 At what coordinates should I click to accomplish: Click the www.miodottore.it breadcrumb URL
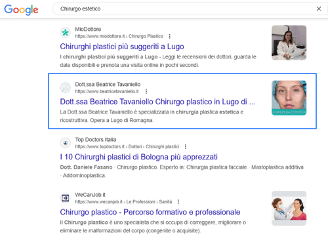pos(119,36)
